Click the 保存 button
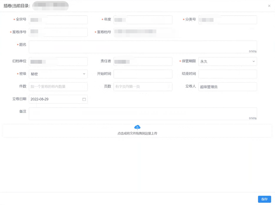Screen dimensions: 275x205 pos(264,199)
